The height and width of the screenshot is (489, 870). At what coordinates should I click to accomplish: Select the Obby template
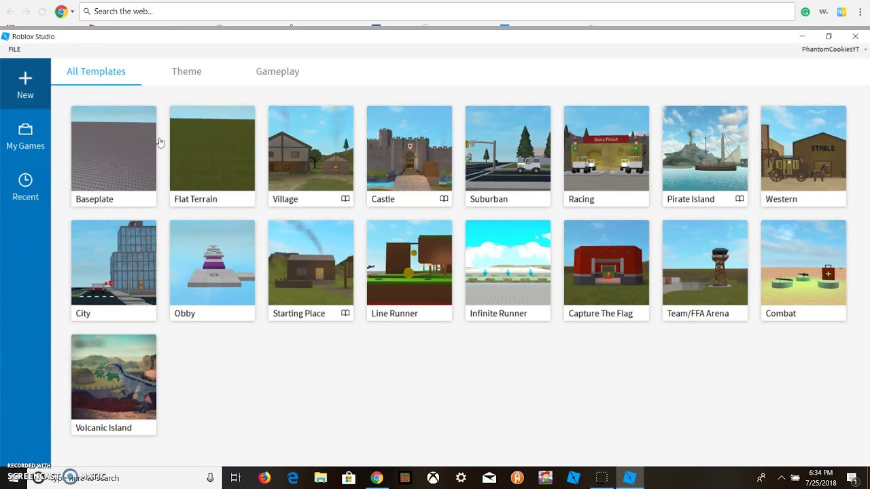coord(212,270)
